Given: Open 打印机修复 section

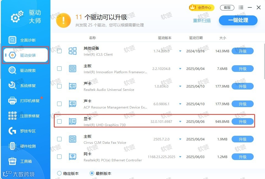Looking at the screenshot, I should [x=25, y=101].
